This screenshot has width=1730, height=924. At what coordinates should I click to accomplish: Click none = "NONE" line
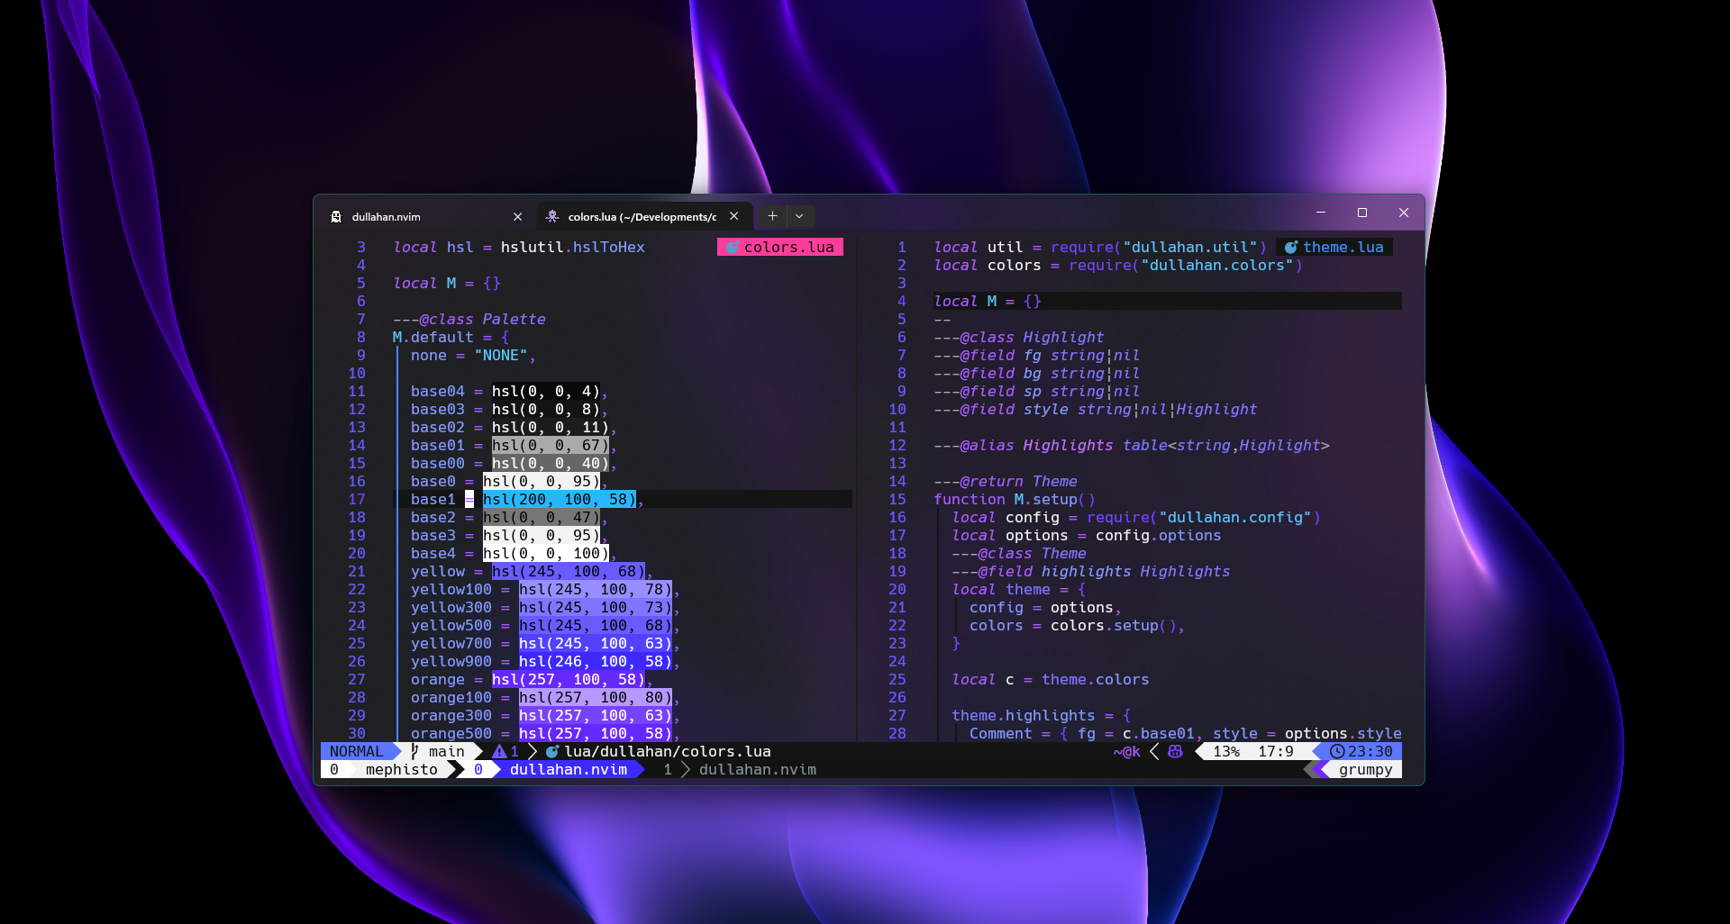point(474,355)
